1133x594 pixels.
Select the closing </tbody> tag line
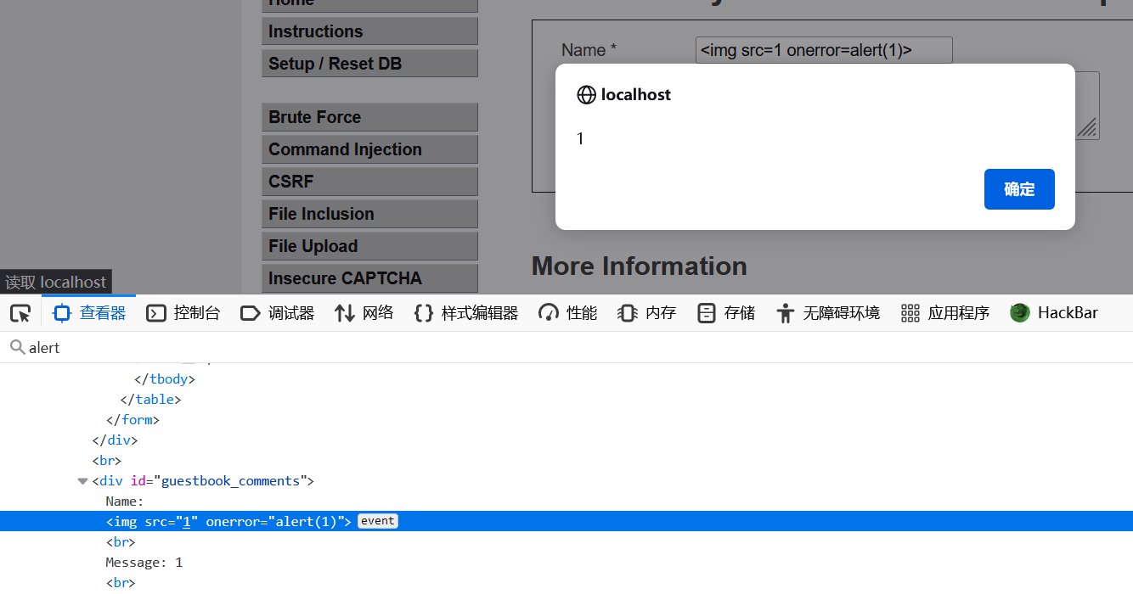pos(165,379)
